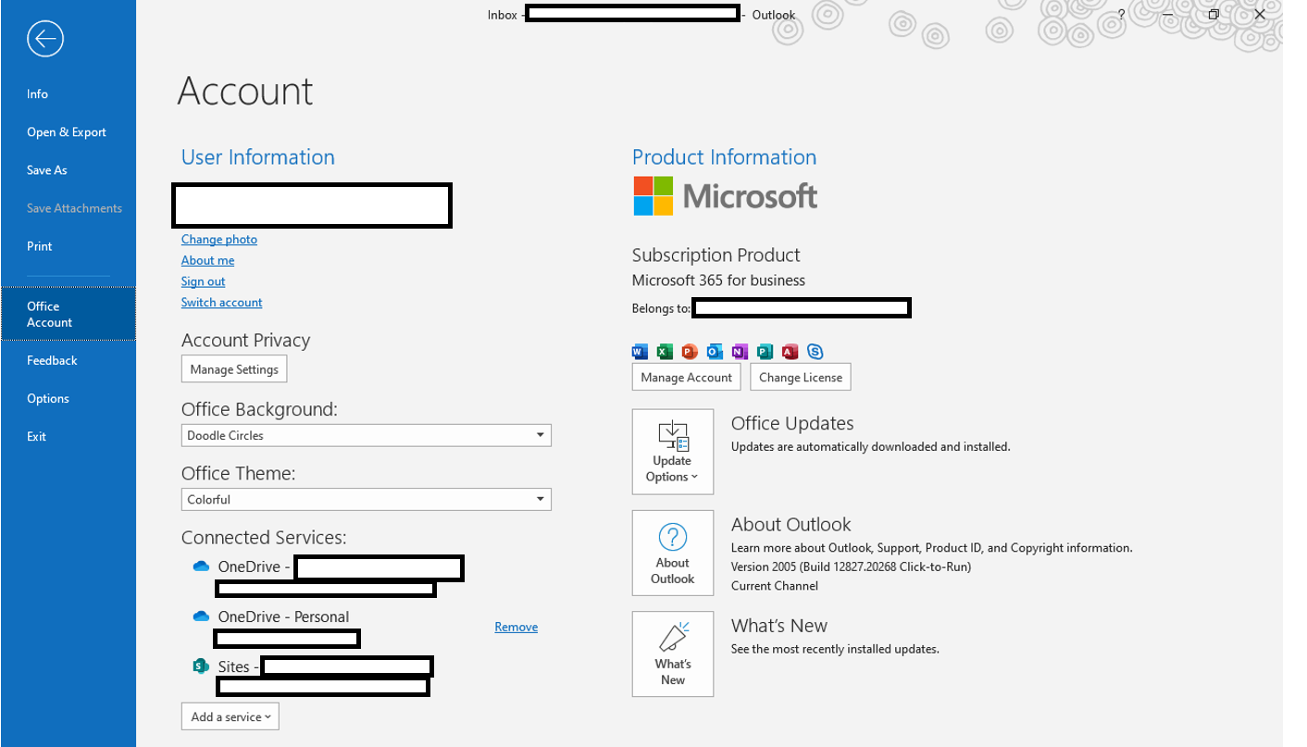Click the Access app icon
Screen dimensions: 1307x747
coord(790,351)
